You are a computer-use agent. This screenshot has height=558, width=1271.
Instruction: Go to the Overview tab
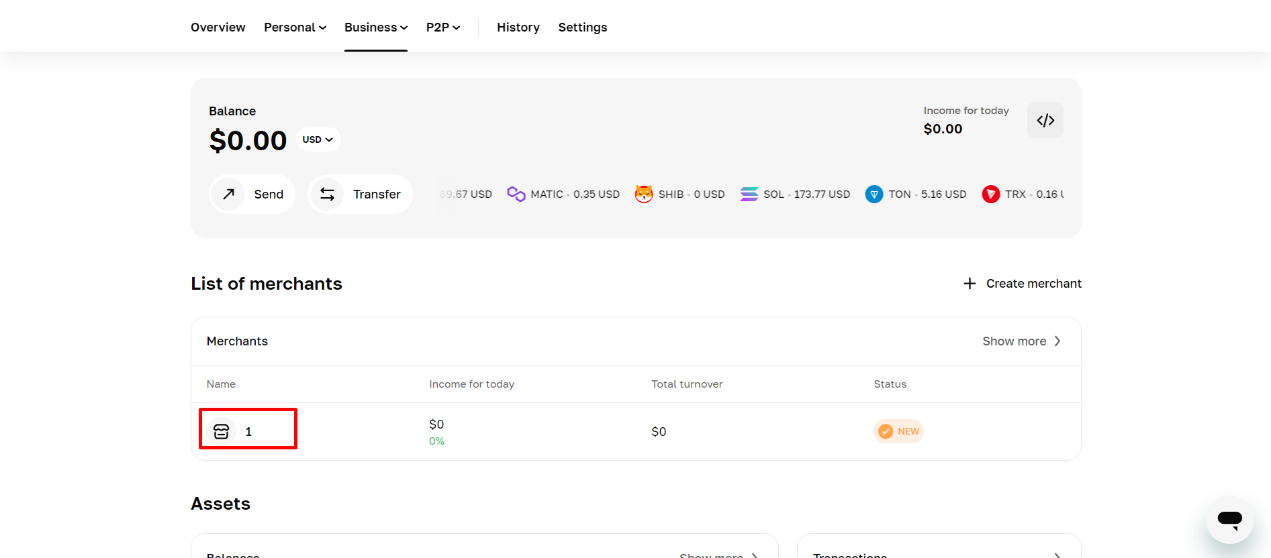tap(218, 27)
